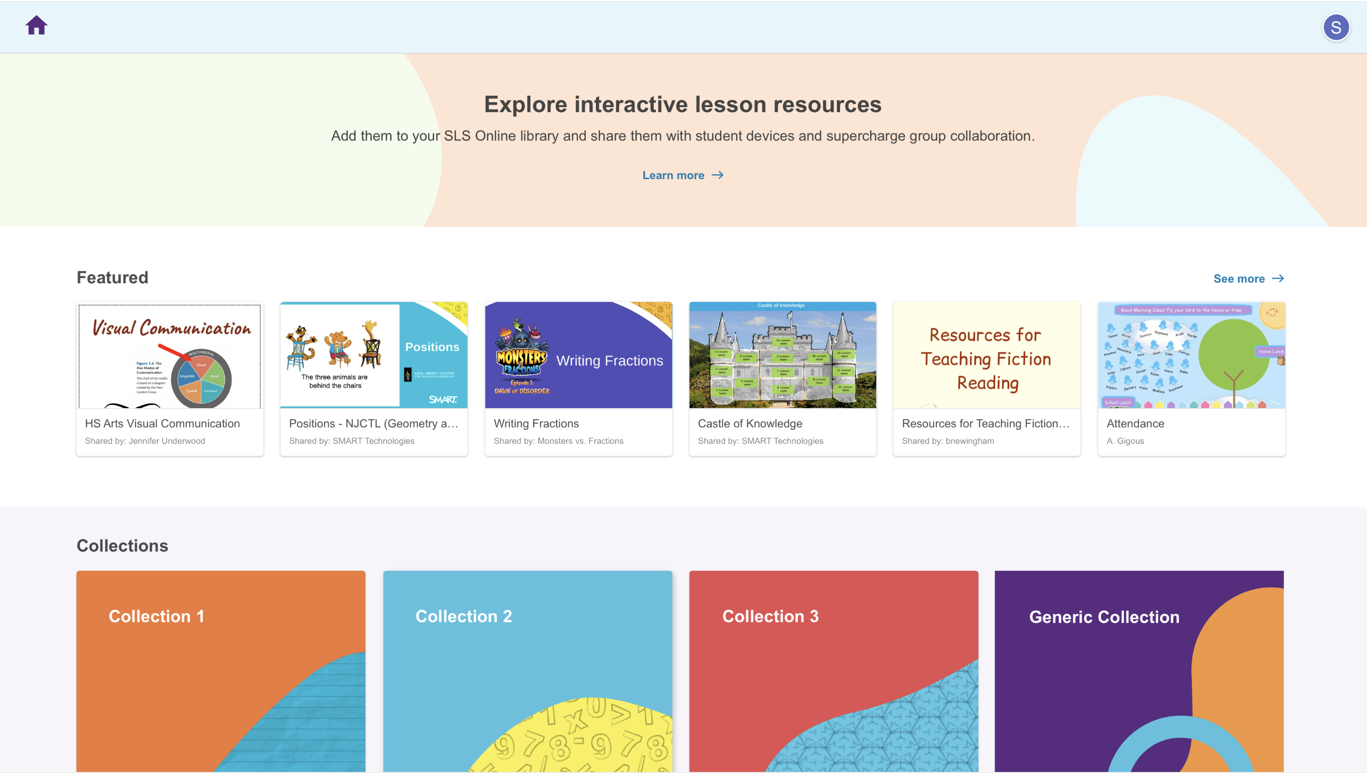This screenshot has height=773, width=1367.
Task: Click the arrow next to See more
Action: coord(1278,279)
